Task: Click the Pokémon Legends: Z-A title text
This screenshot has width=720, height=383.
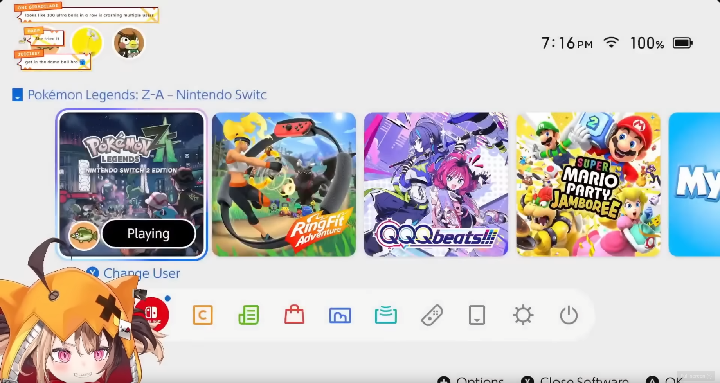Action: tap(147, 95)
